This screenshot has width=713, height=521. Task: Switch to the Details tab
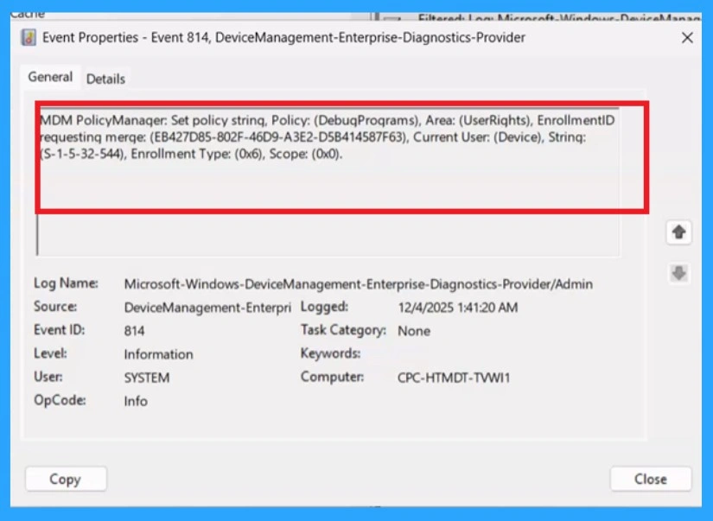[x=106, y=78]
